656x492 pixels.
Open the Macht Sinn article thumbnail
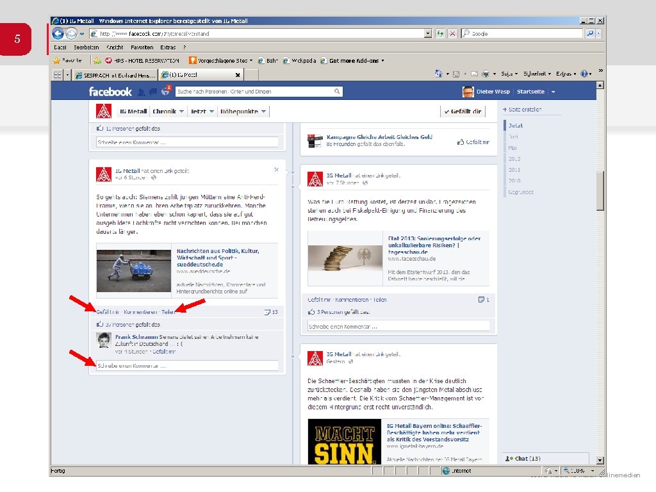point(345,441)
